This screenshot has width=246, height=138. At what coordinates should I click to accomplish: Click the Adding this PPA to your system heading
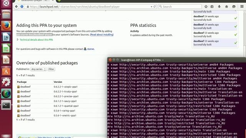coord(47,25)
